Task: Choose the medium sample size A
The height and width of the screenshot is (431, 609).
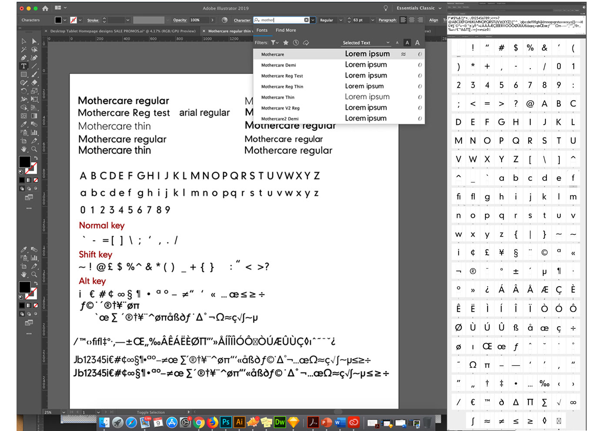Action: [407, 43]
